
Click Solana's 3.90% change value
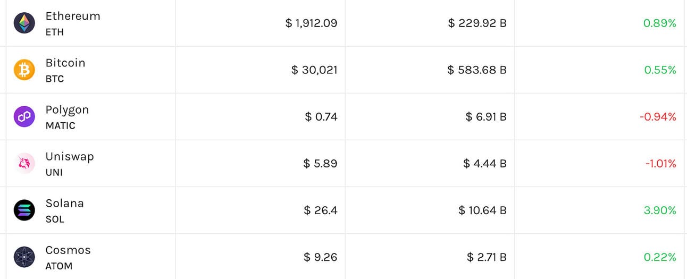pyautogui.click(x=660, y=210)
